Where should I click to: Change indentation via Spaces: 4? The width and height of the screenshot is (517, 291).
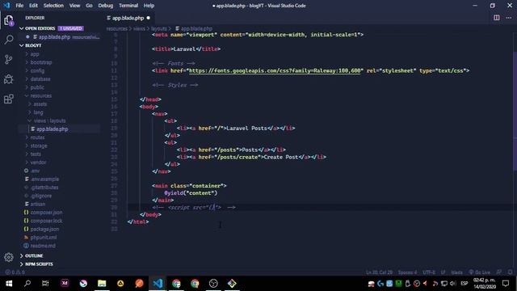point(407,272)
